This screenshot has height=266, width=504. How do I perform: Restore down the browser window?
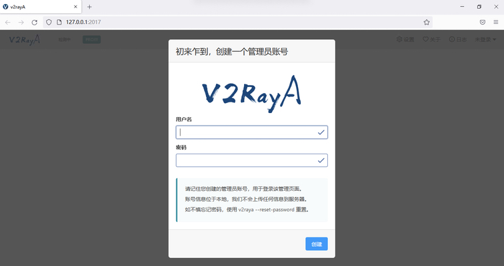click(479, 7)
